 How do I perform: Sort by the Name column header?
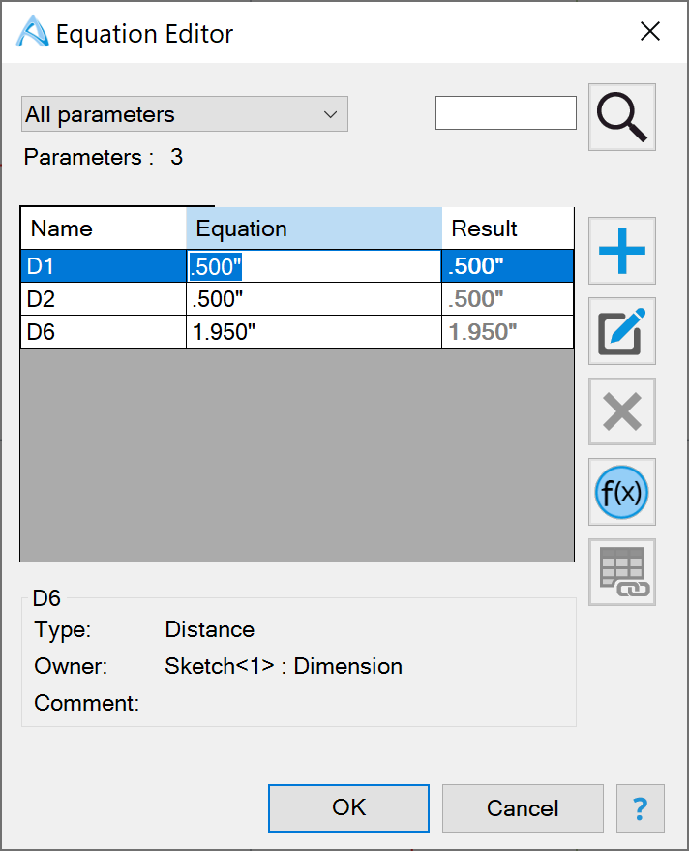(104, 228)
